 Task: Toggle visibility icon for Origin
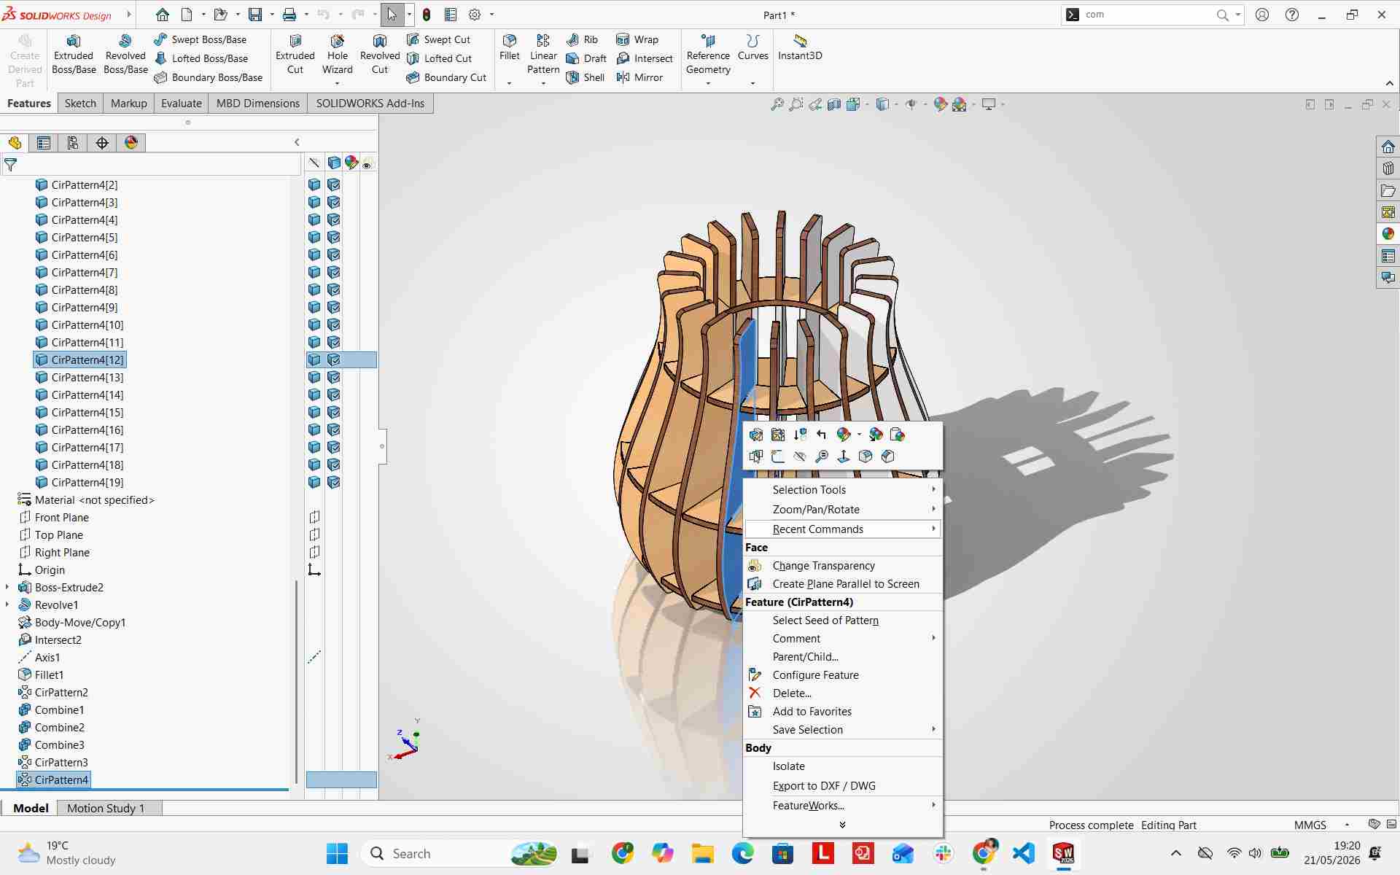pos(314,569)
